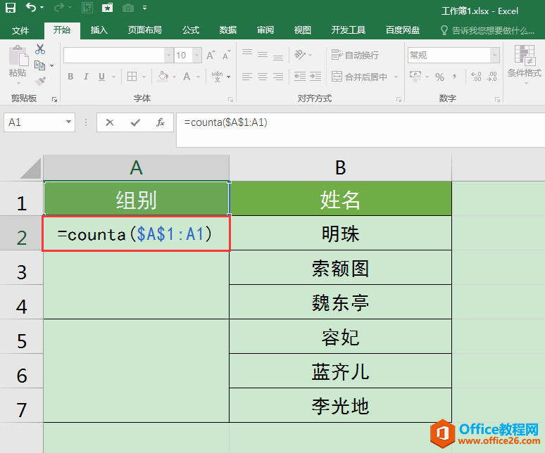The width and height of the screenshot is (545, 453).
Task: Expand the font name dropdown arrow
Action: point(168,55)
